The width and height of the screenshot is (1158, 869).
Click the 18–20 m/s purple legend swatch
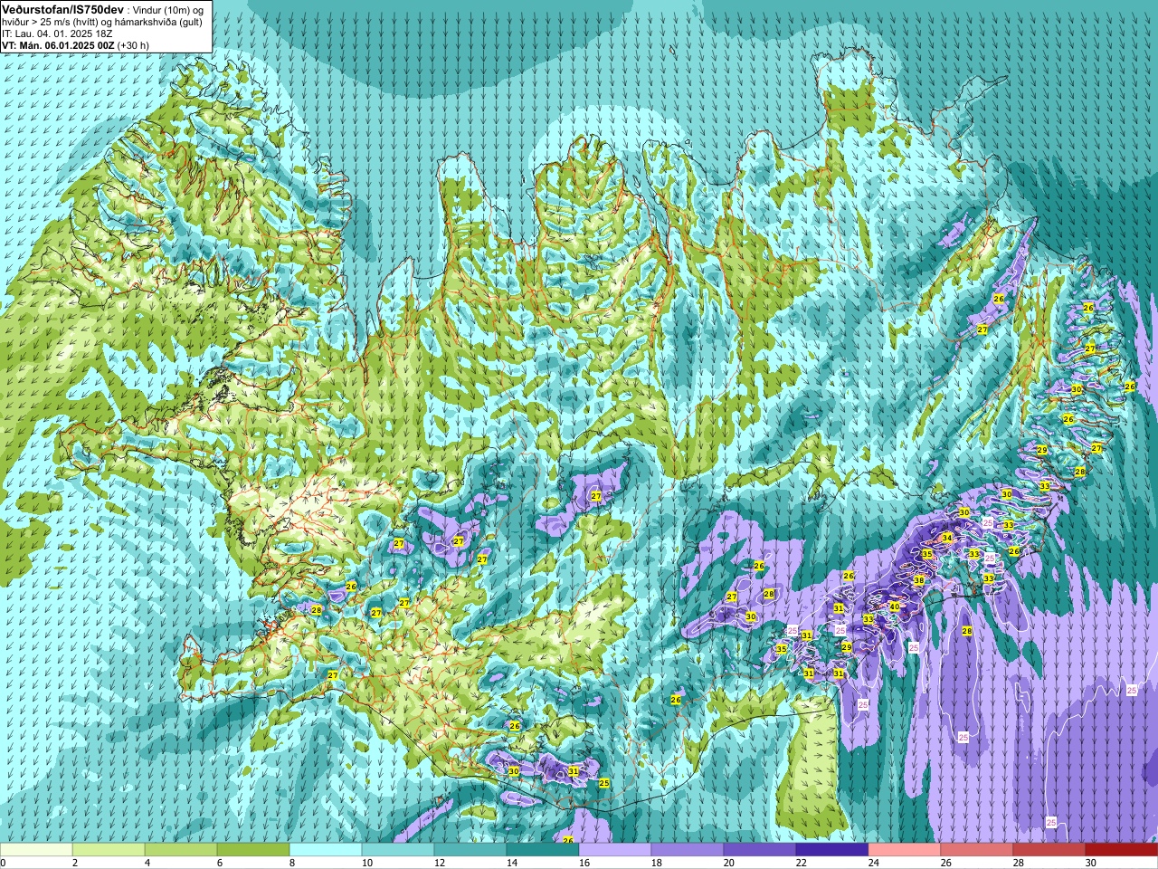(x=688, y=851)
